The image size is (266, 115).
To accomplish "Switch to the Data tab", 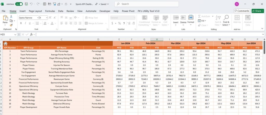I will [x=61, y=11].
